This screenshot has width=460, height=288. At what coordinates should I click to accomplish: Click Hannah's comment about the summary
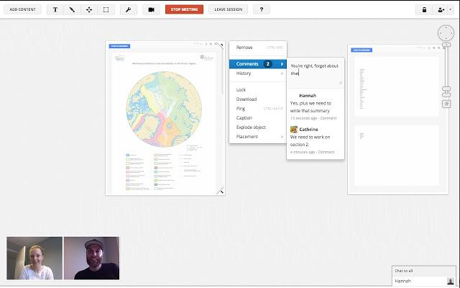pyautogui.click(x=310, y=107)
